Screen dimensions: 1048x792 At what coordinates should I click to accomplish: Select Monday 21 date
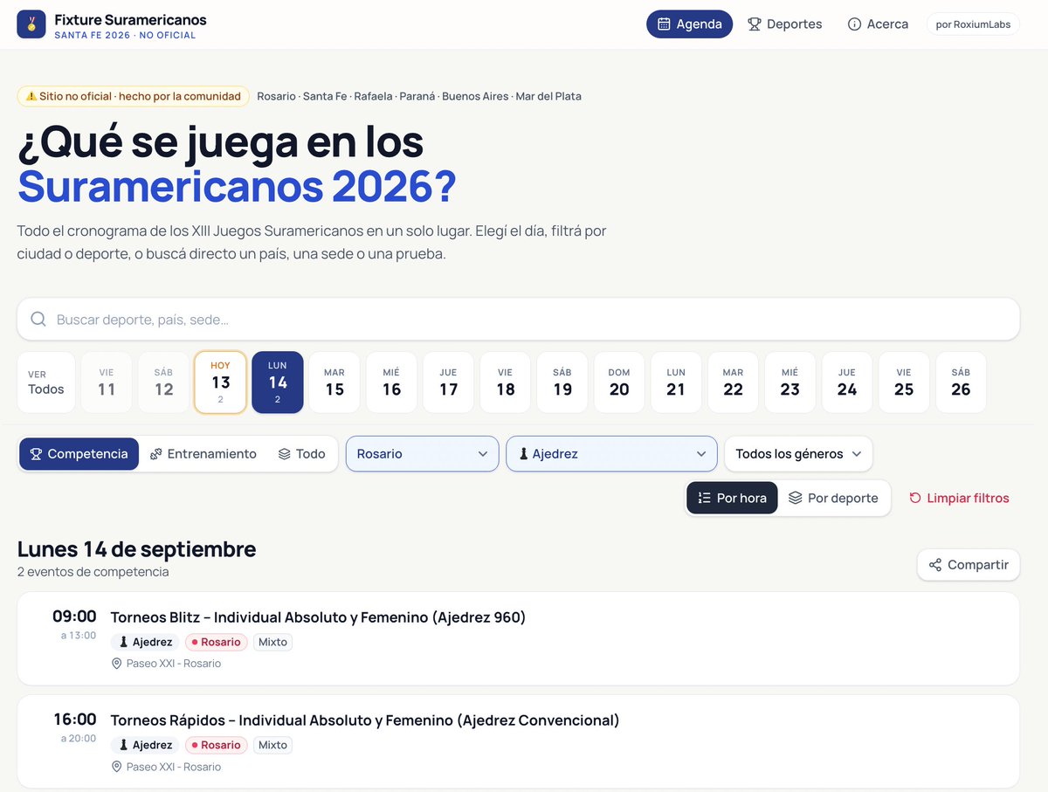676,382
